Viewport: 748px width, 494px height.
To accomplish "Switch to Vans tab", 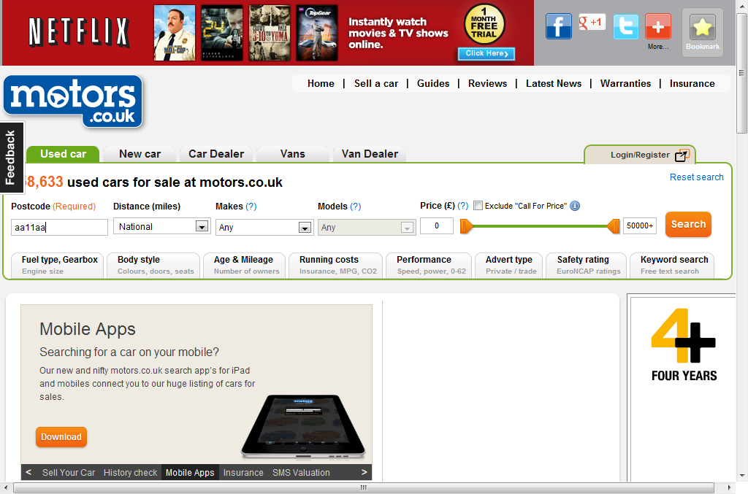I will coord(292,154).
